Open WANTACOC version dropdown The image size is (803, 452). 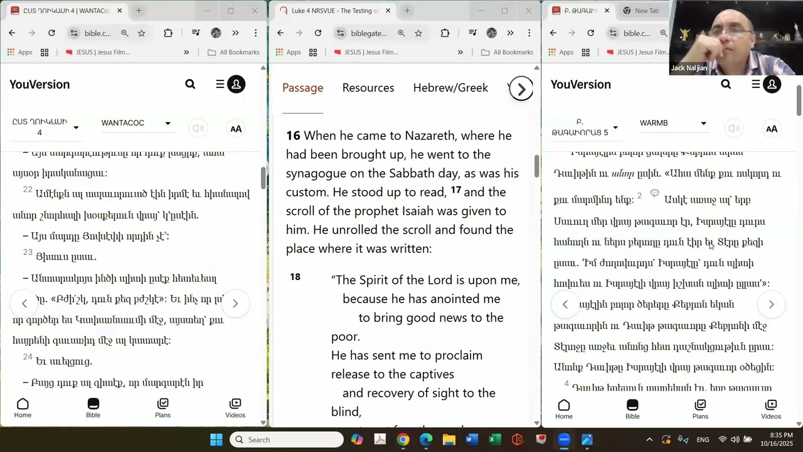coord(136,123)
